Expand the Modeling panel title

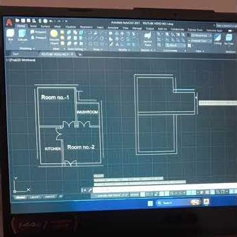pyautogui.click(x=27, y=48)
